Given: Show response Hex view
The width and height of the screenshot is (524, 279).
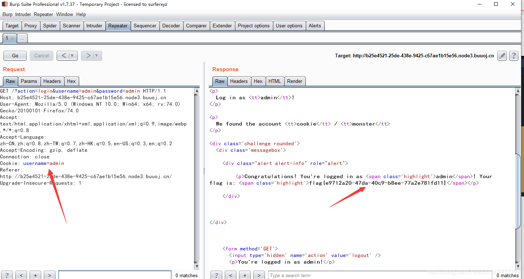Looking at the screenshot, I should tap(258, 81).
